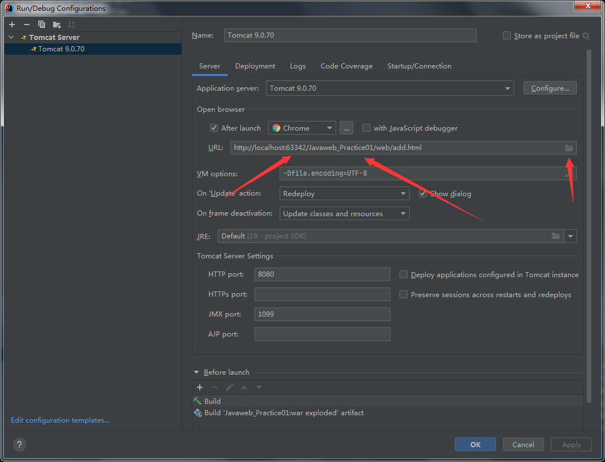605x462 pixels.
Task: Click the browser ellipsis button
Action: (x=346, y=128)
